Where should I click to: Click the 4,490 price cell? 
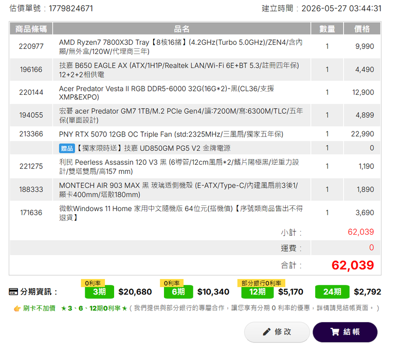coord(364,69)
